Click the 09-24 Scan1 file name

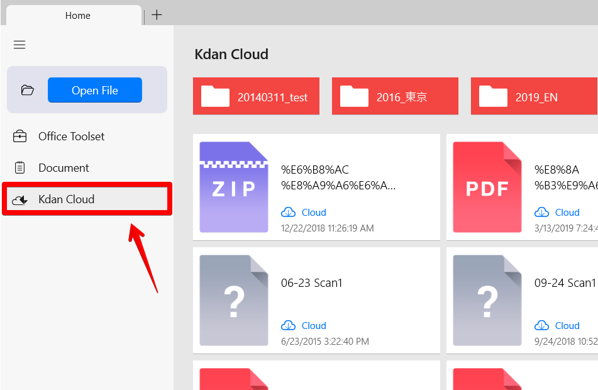[565, 283]
